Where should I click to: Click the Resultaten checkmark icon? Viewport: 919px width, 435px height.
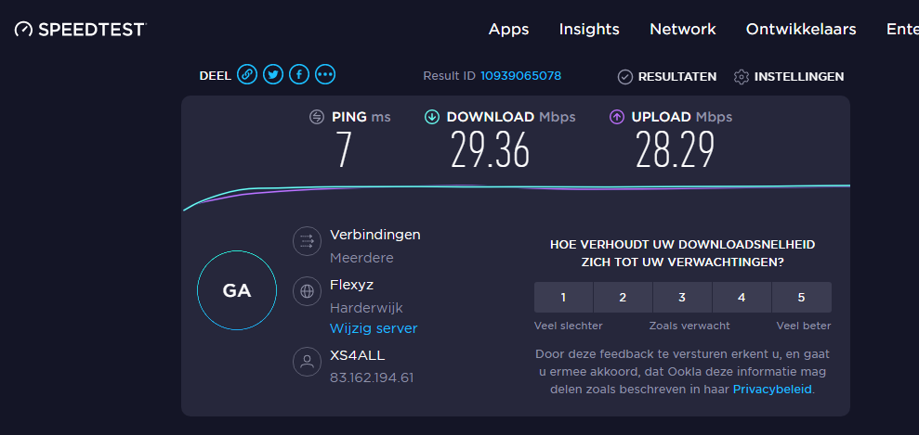tap(625, 77)
